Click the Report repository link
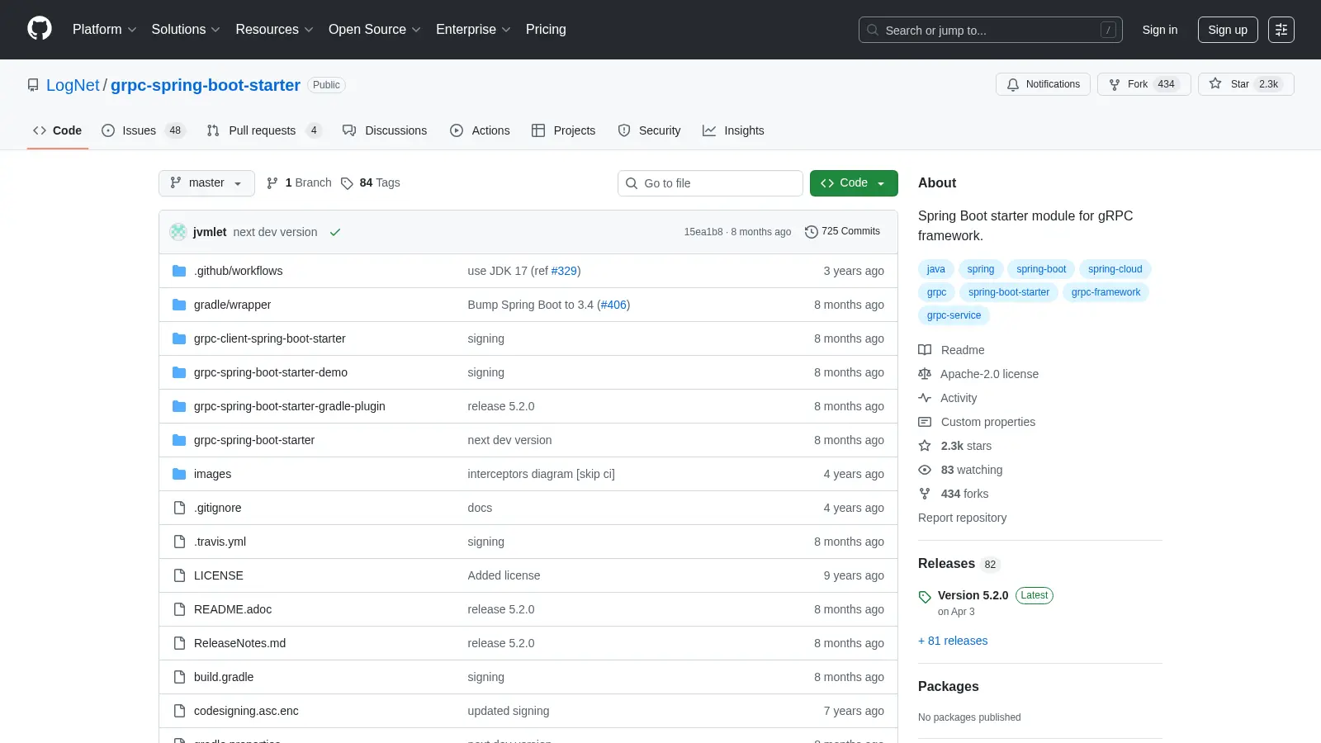This screenshot has height=743, width=1321. coord(962,518)
